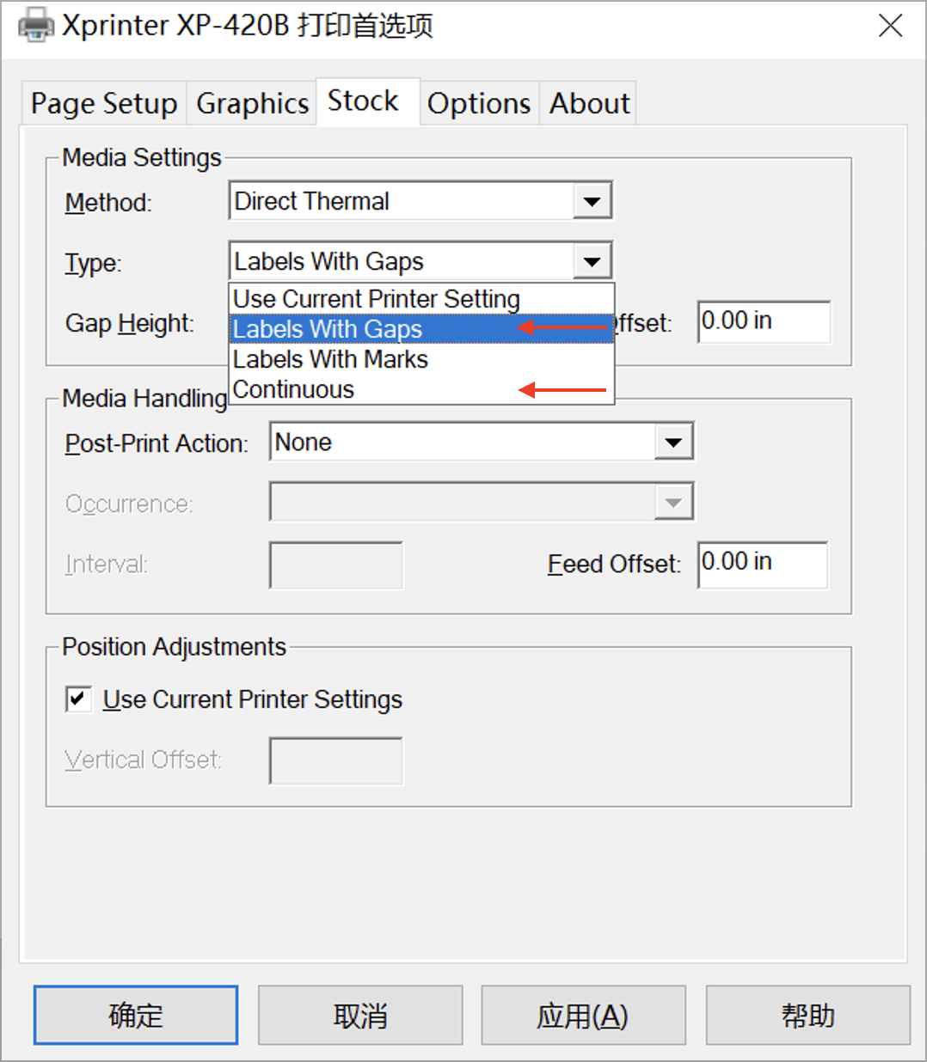Screen dimensions: 927x1062
Task: Select Labels With Gaps in the list
Action: [421, 329]
